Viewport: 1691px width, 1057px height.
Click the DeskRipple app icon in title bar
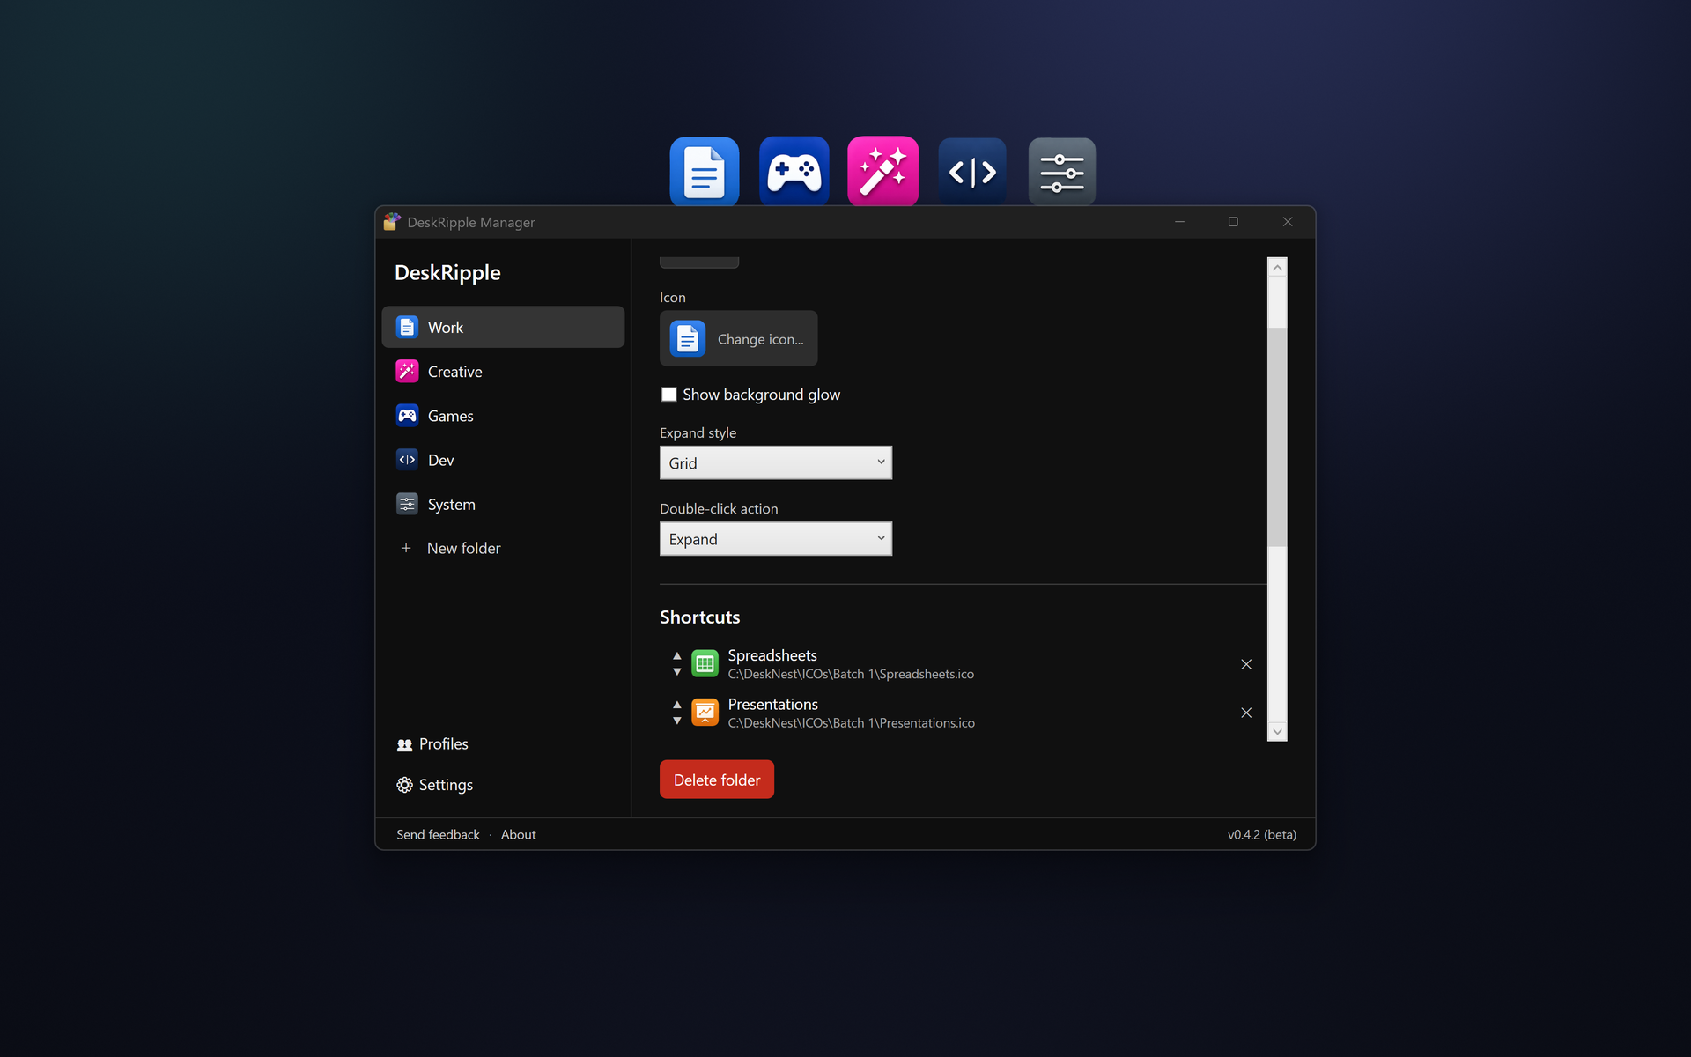pos(392,222)
